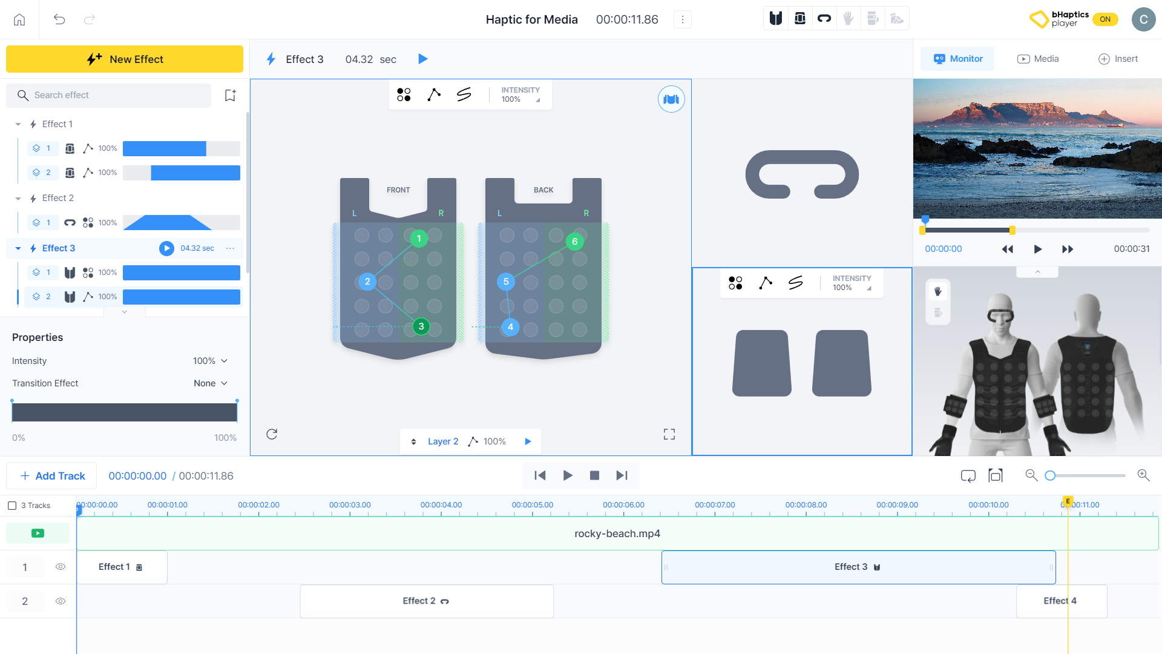This screenshot has width=1162, height=654.
Task: Collapse the Effect 3 tree group
Action: 18,248
